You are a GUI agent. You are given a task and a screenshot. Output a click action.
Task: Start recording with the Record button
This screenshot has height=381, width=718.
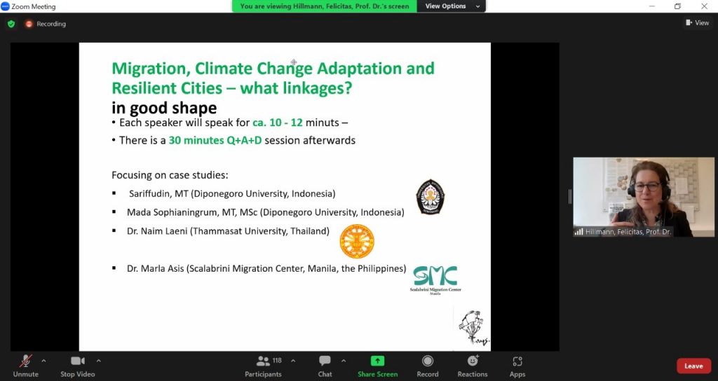click(427, 366)
